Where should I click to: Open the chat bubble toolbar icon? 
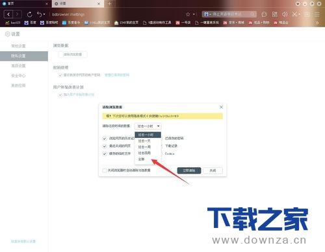(x=264, y=14)
